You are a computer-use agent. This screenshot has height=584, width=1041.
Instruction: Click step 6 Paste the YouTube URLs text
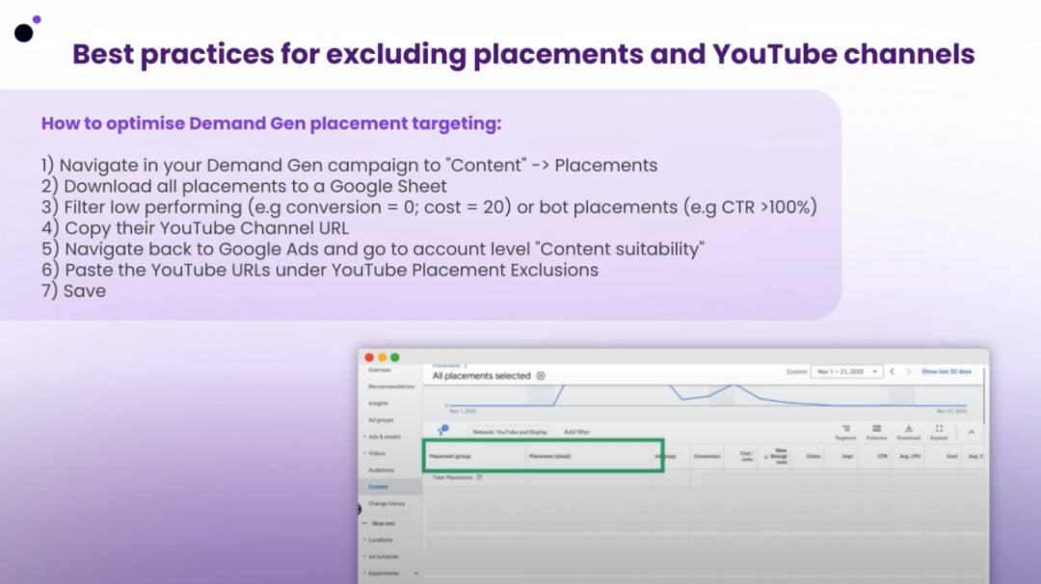point(319,270)
